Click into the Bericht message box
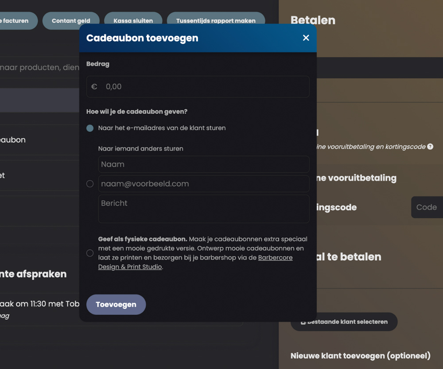This screenshot has width=443, height=369. click(x=204, y=209)
